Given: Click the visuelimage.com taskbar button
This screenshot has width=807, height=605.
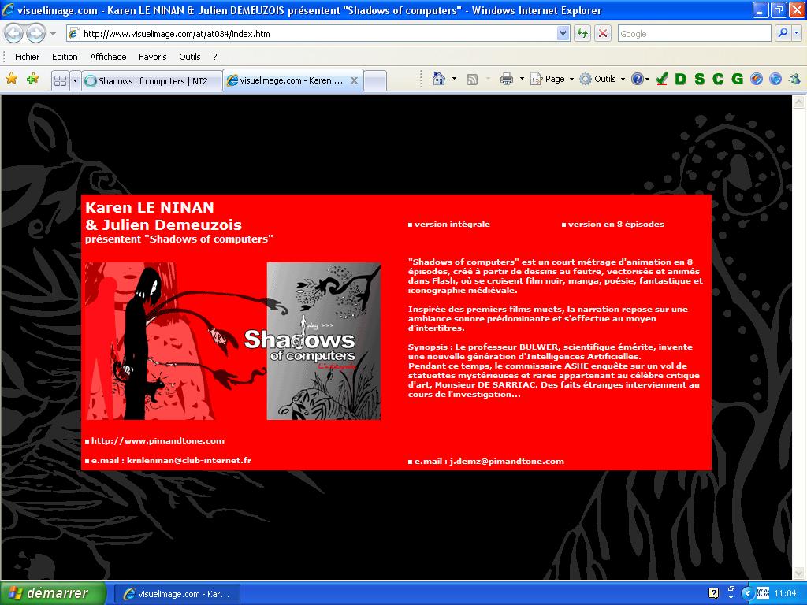Looking at the screenshot, I should (177, 594).
